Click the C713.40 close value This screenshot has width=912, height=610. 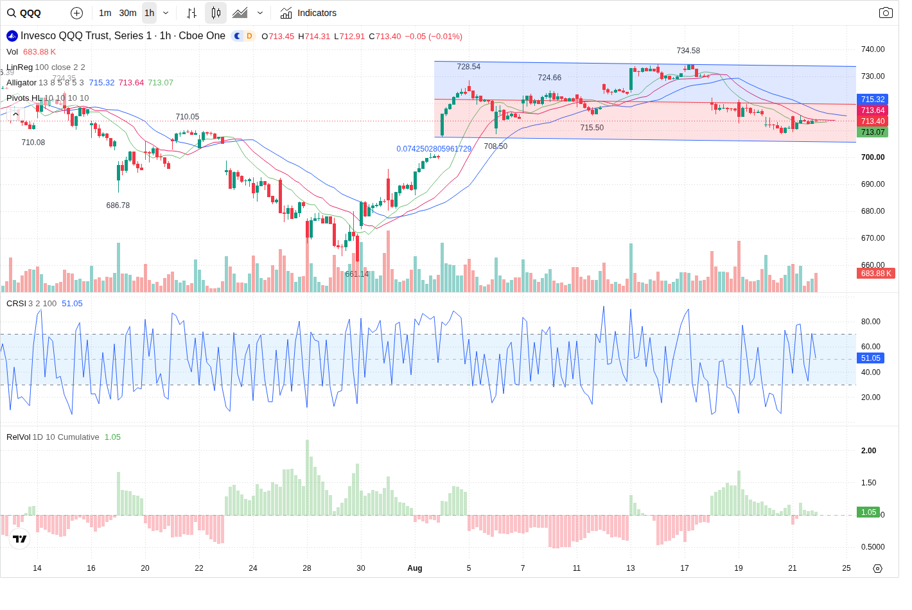pos(385,37)
